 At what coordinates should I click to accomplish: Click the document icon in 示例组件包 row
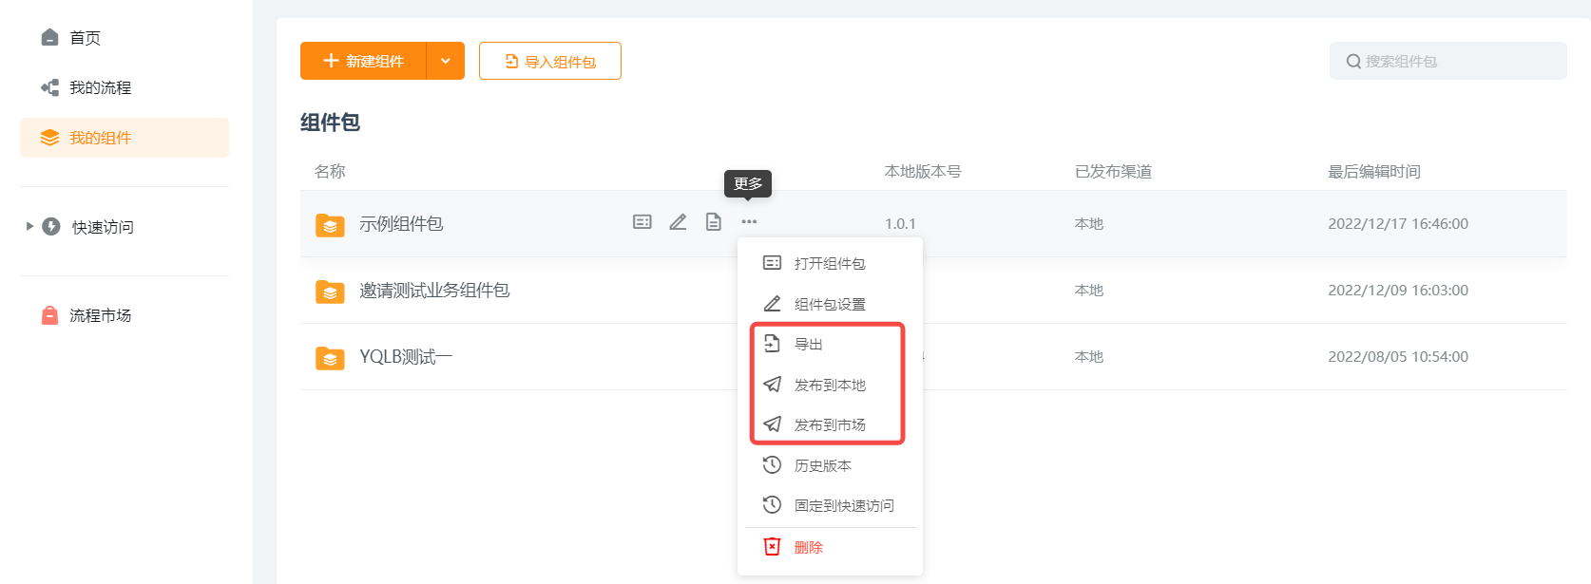pos(713,222)
